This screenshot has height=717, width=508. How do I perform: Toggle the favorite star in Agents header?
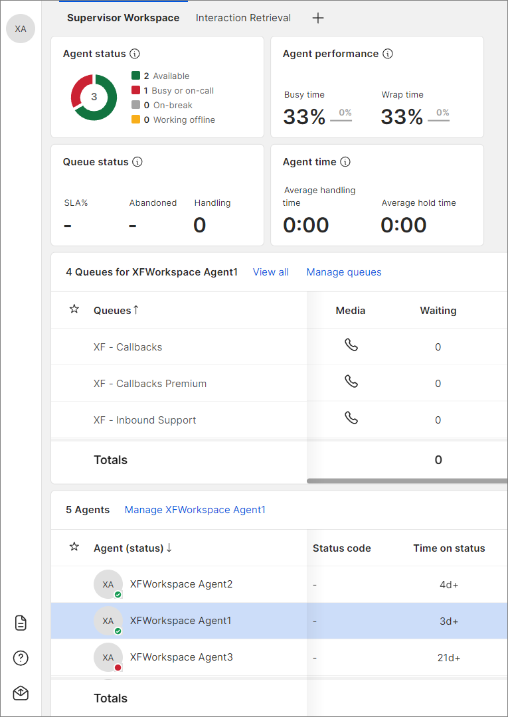74,547
